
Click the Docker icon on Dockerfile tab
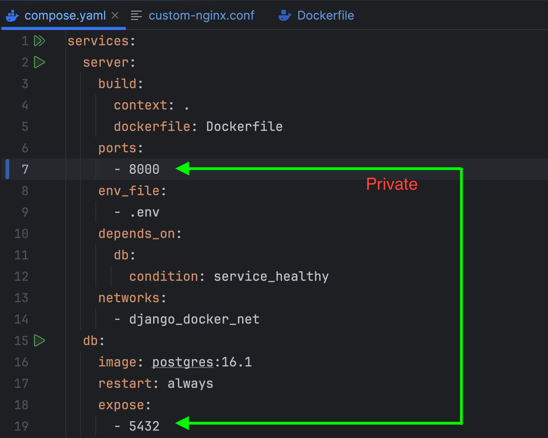(x=285, y=16)
